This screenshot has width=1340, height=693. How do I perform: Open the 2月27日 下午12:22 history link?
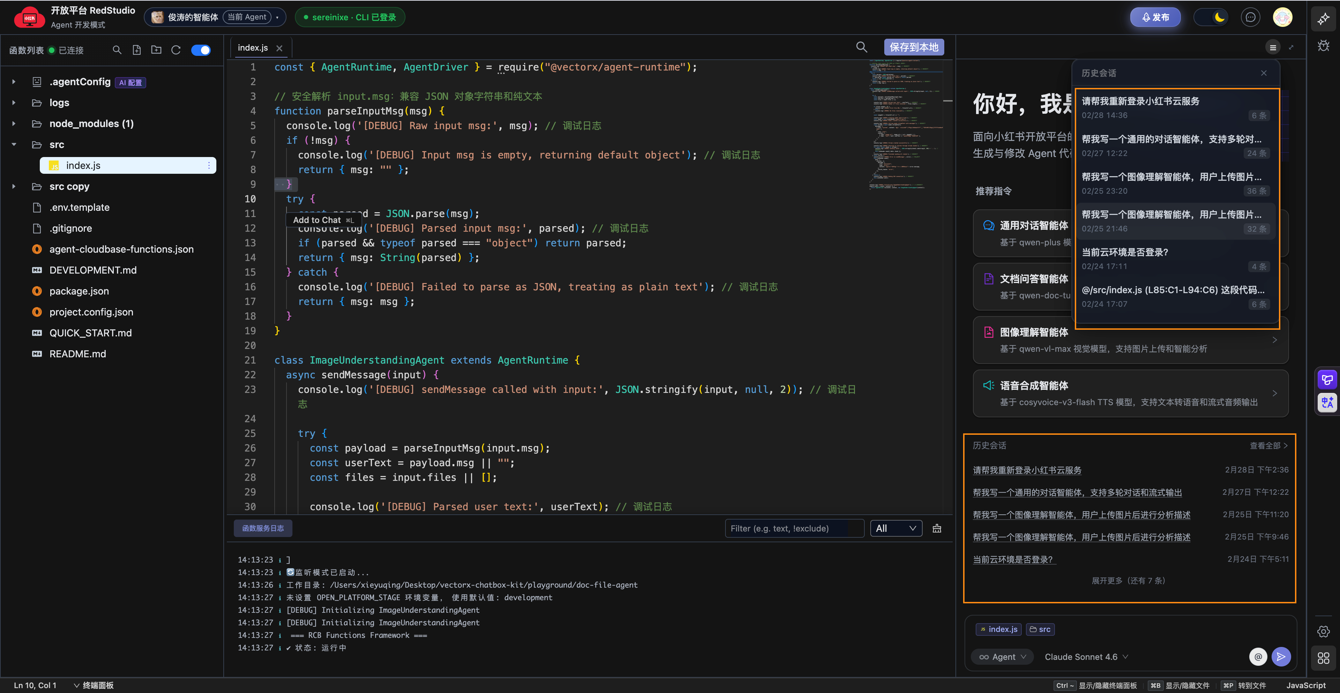(1077, 492)
